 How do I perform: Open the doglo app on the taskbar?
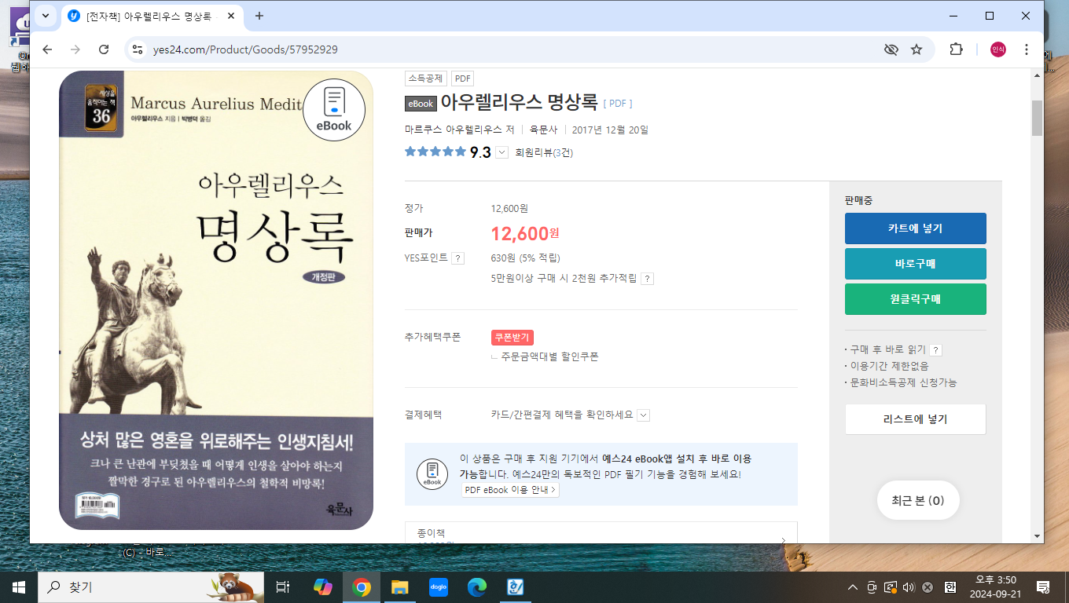coord(439,587)
